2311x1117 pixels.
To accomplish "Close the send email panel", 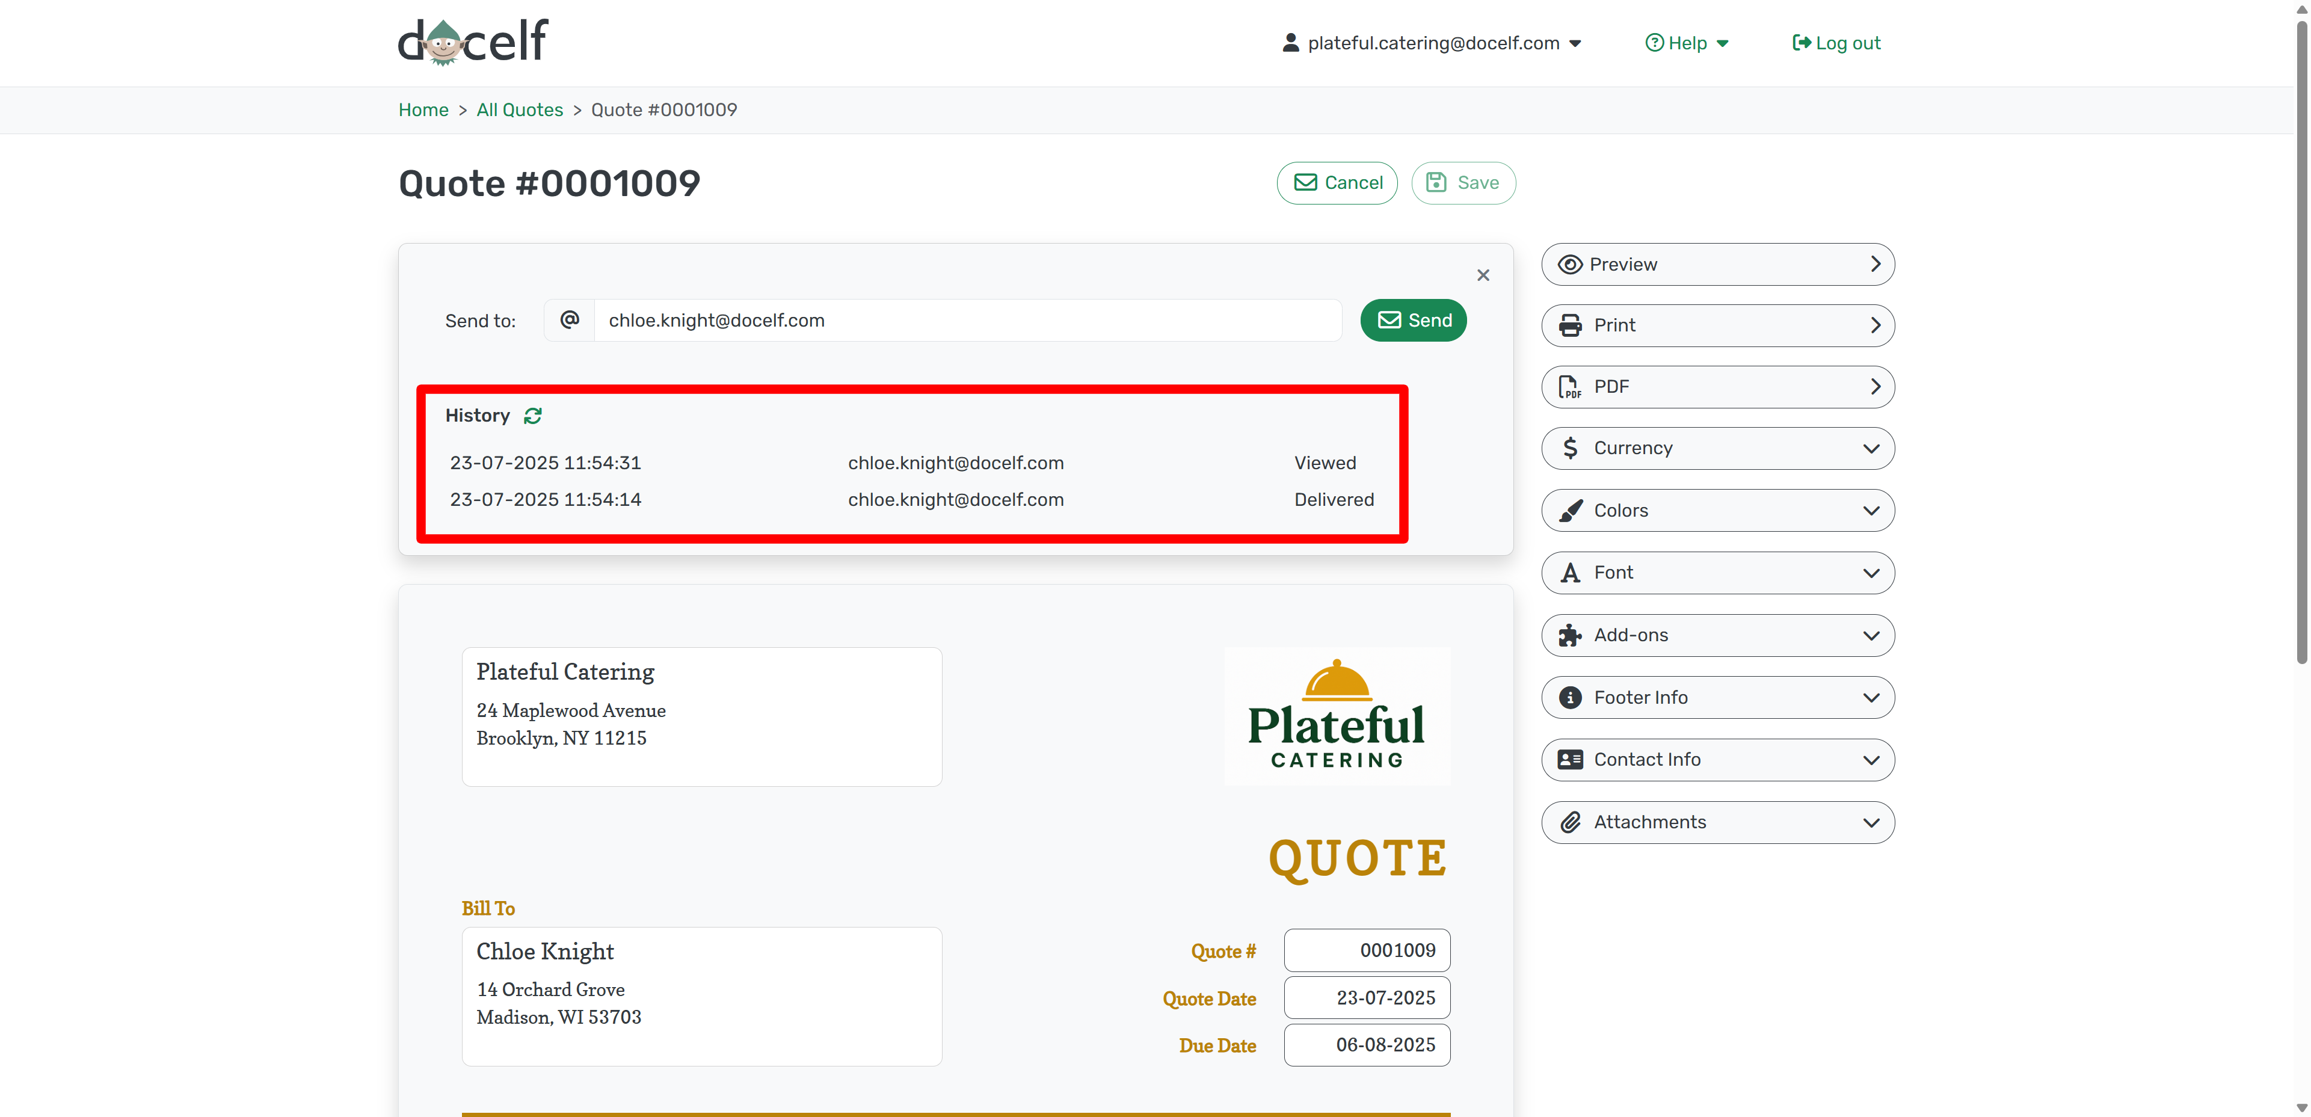I will [1483, 275].
